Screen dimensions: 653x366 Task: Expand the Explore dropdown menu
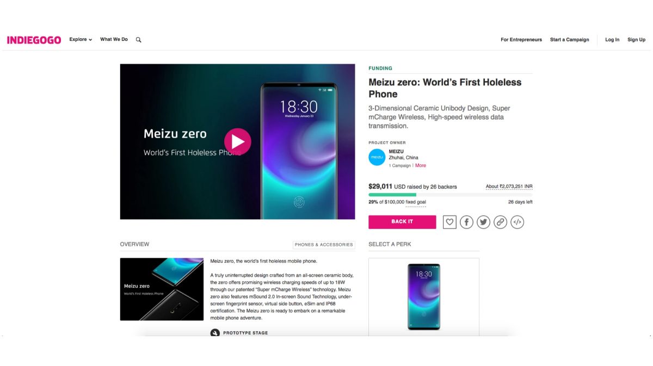[x=81, y=40]
